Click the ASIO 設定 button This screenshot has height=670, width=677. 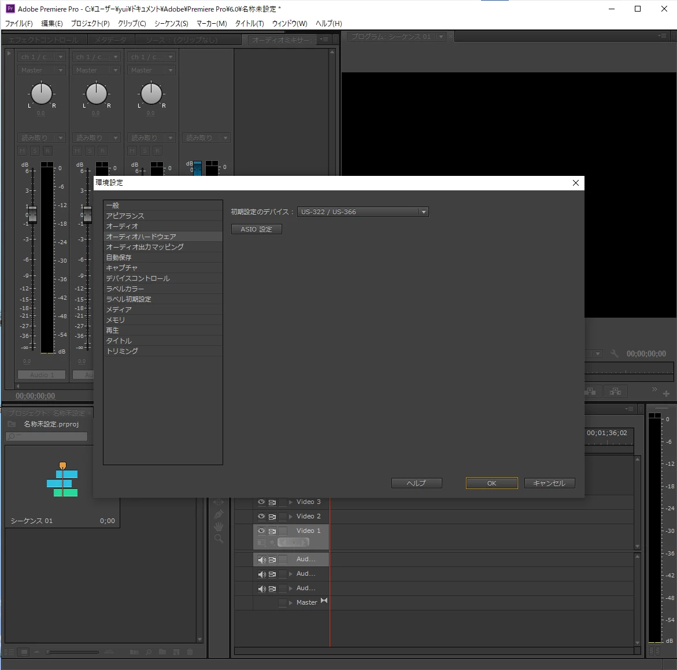click(257, 229)
